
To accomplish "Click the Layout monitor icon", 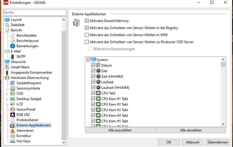I will (x=7, y=20).
